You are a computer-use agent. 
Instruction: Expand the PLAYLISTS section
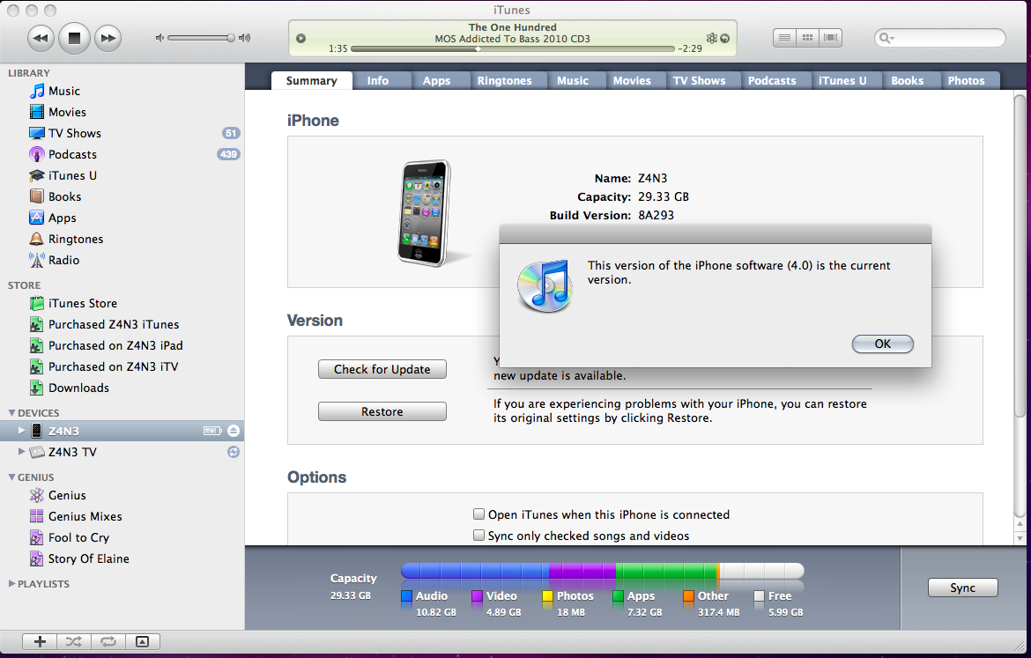click(x=11, y=584)
